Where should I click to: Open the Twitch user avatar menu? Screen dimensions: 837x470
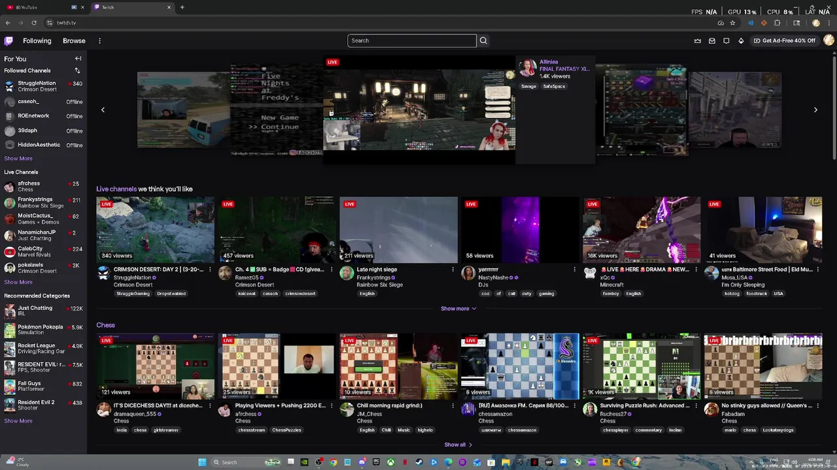[x=828, y=40]
